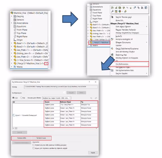
Task: Click the Tümünü Kopar button
Action: tap(41, 138)
